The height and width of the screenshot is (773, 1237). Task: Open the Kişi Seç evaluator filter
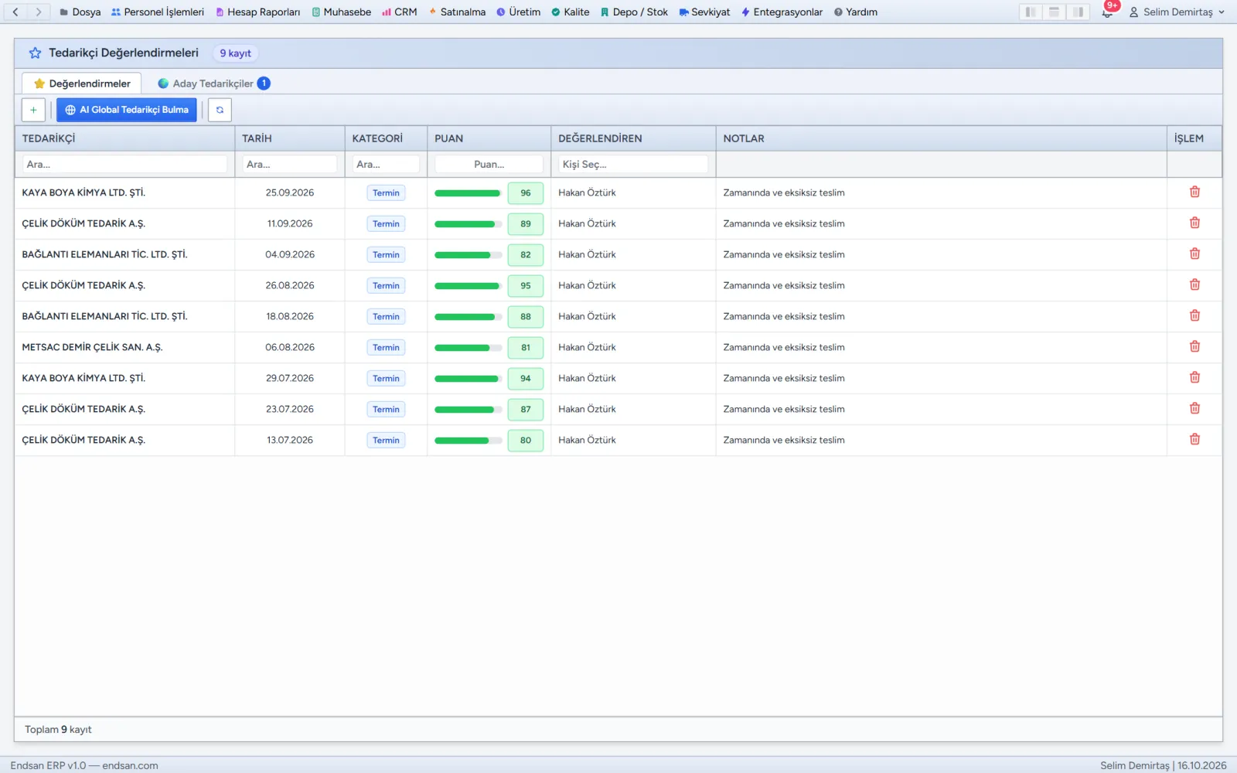(x=632, y=164)
